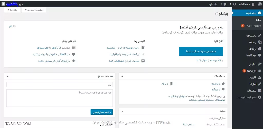Expand راهنما help dropdown

pos(12,10)
